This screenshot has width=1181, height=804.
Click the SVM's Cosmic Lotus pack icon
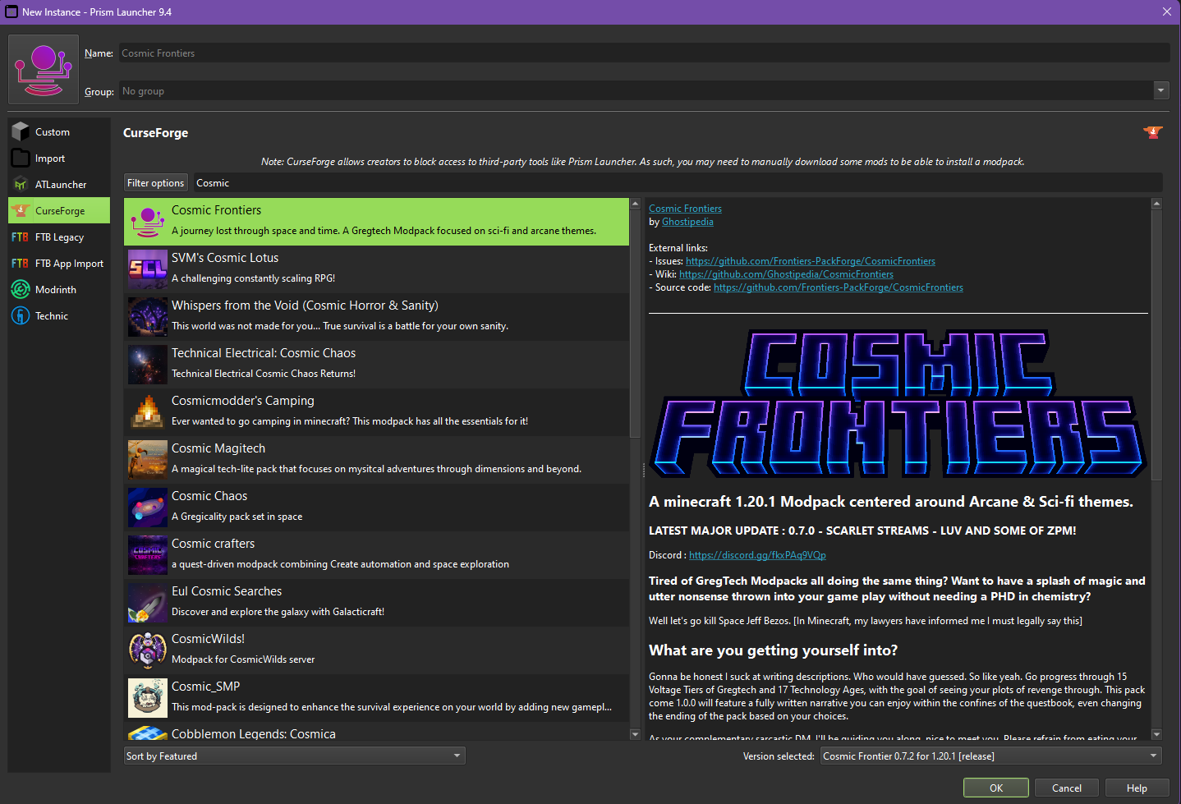point(148,269)
